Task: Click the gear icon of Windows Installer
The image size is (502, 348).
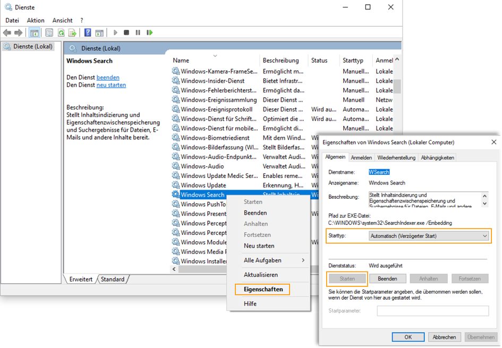Action: pos(176,261)
